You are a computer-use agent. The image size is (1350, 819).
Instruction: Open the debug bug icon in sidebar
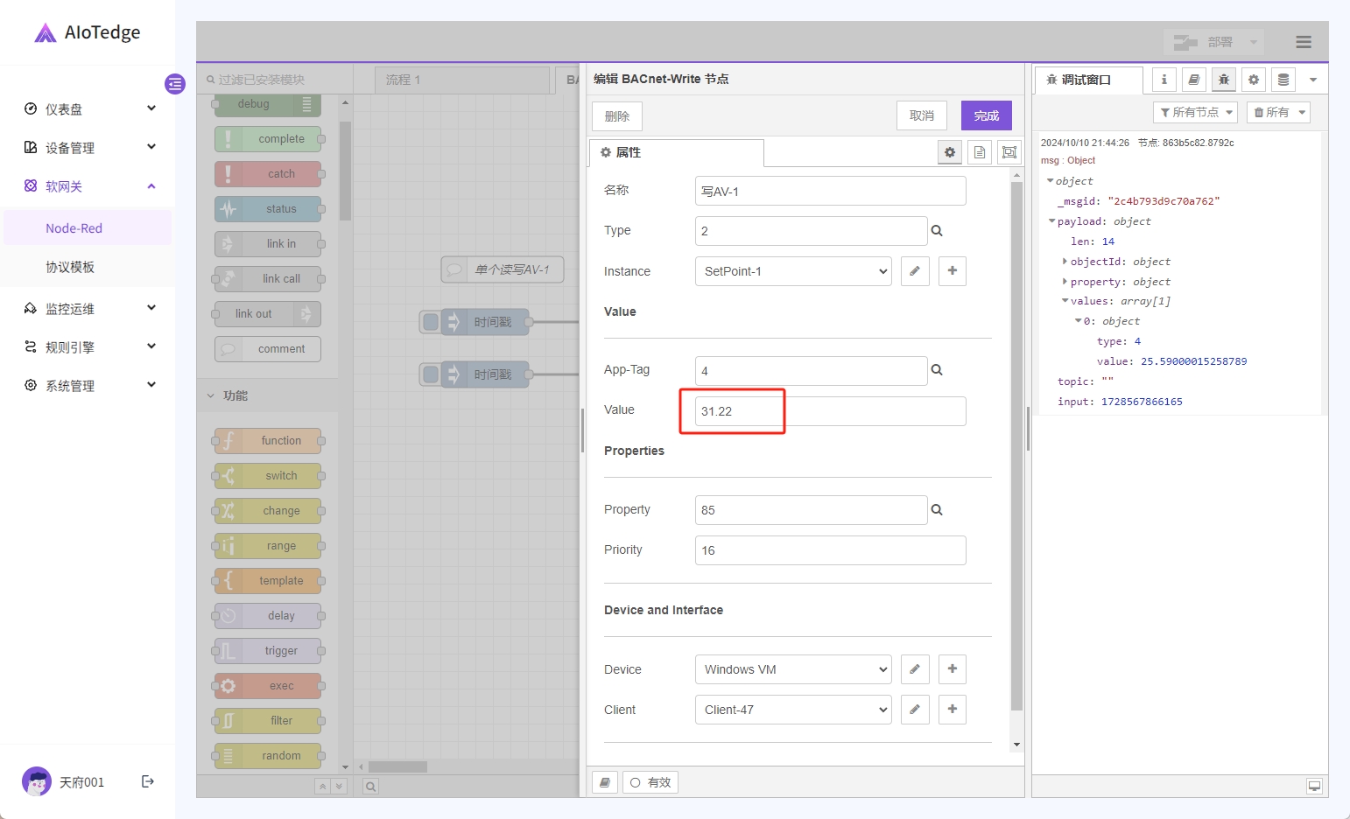point(1224,80)
